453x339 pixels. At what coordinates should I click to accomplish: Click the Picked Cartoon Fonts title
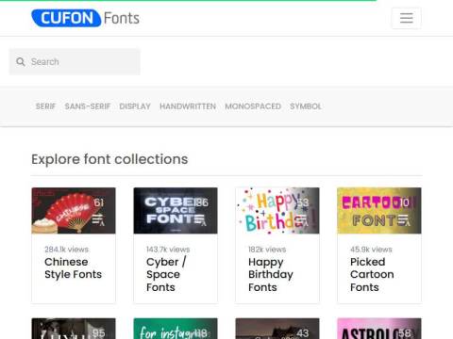[x=372, y=274]
